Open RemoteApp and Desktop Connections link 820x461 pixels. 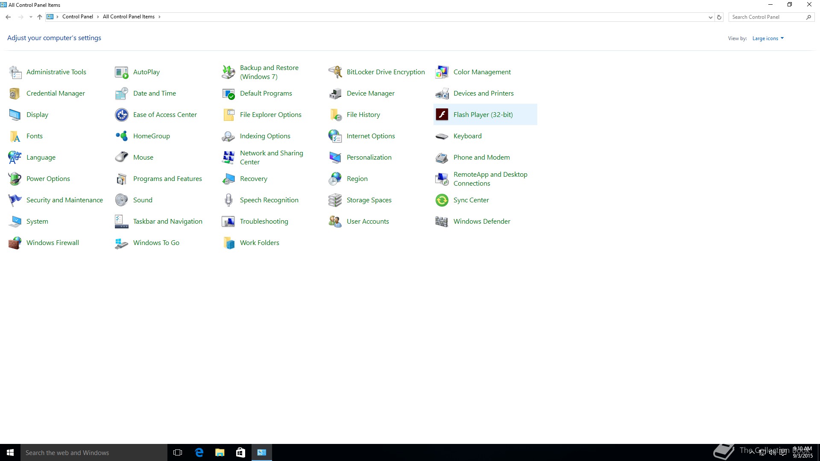coord(490,179)
